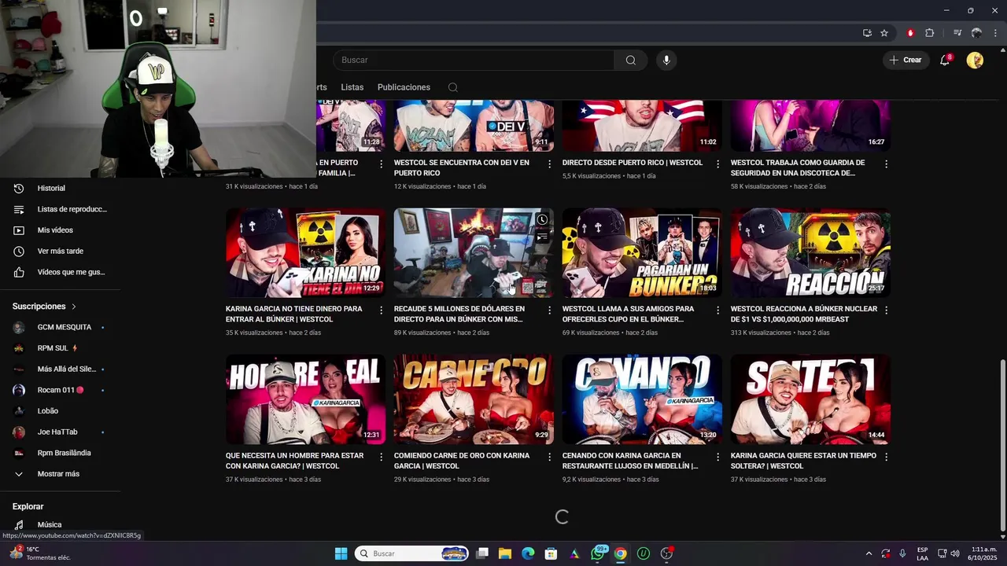1007x566 pixels.
Task: Open options for Karina quiere estar soltera
Action: click(887, 457)
